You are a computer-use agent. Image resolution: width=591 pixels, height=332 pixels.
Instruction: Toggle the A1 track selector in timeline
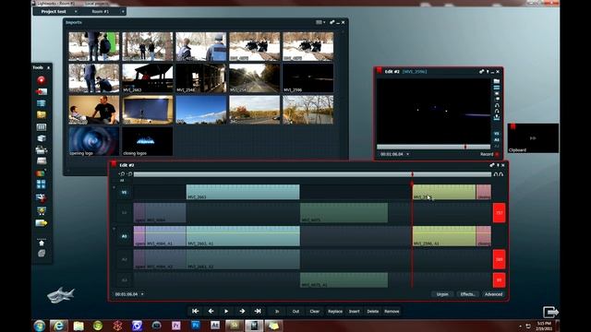pos(124,236)
